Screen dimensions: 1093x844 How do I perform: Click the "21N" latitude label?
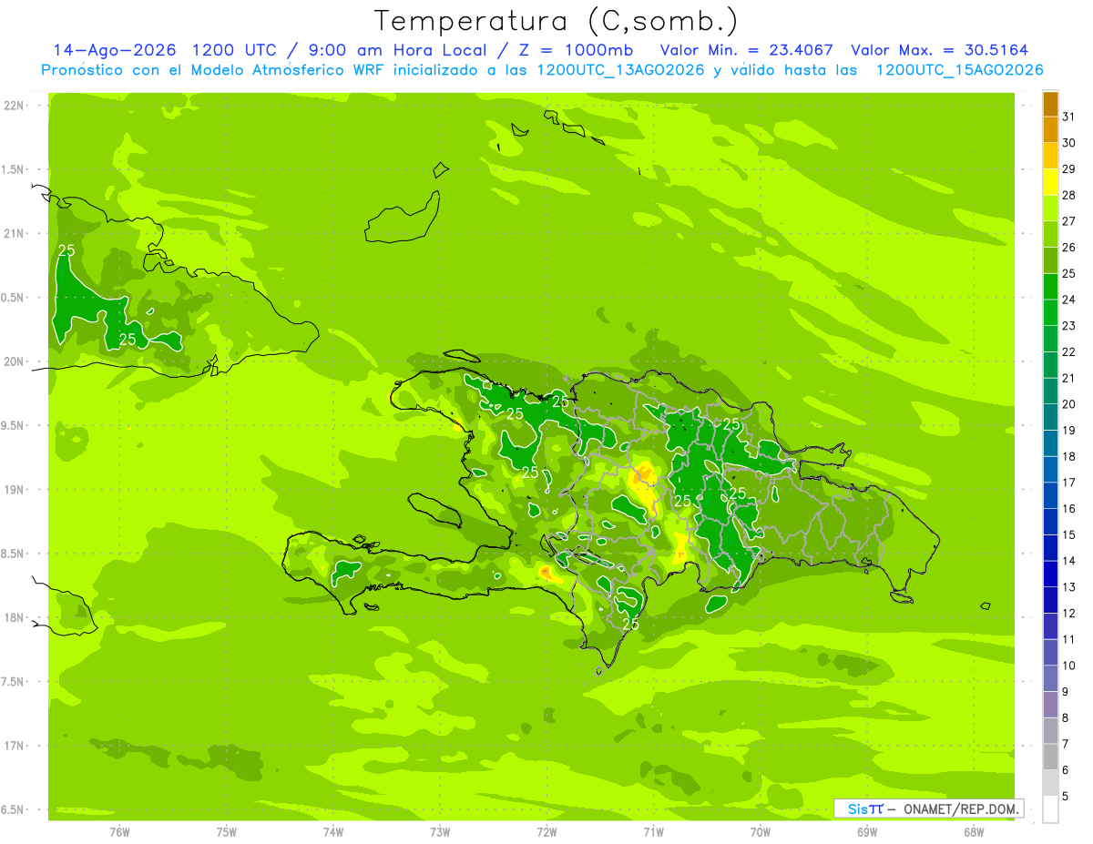(14, 233)
